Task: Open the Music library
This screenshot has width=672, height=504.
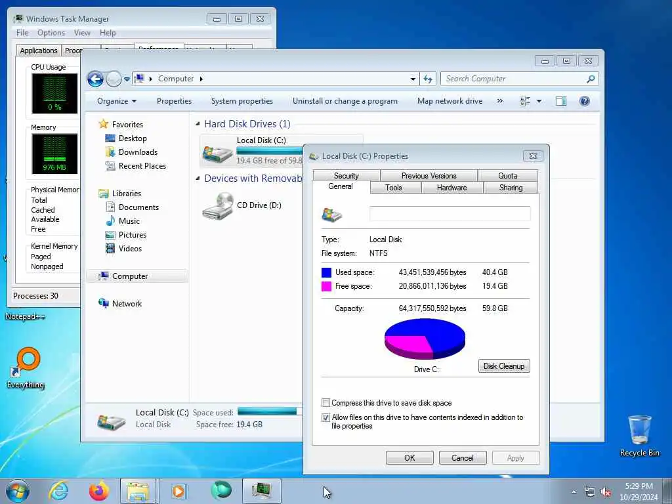Action: click(129, 221)
